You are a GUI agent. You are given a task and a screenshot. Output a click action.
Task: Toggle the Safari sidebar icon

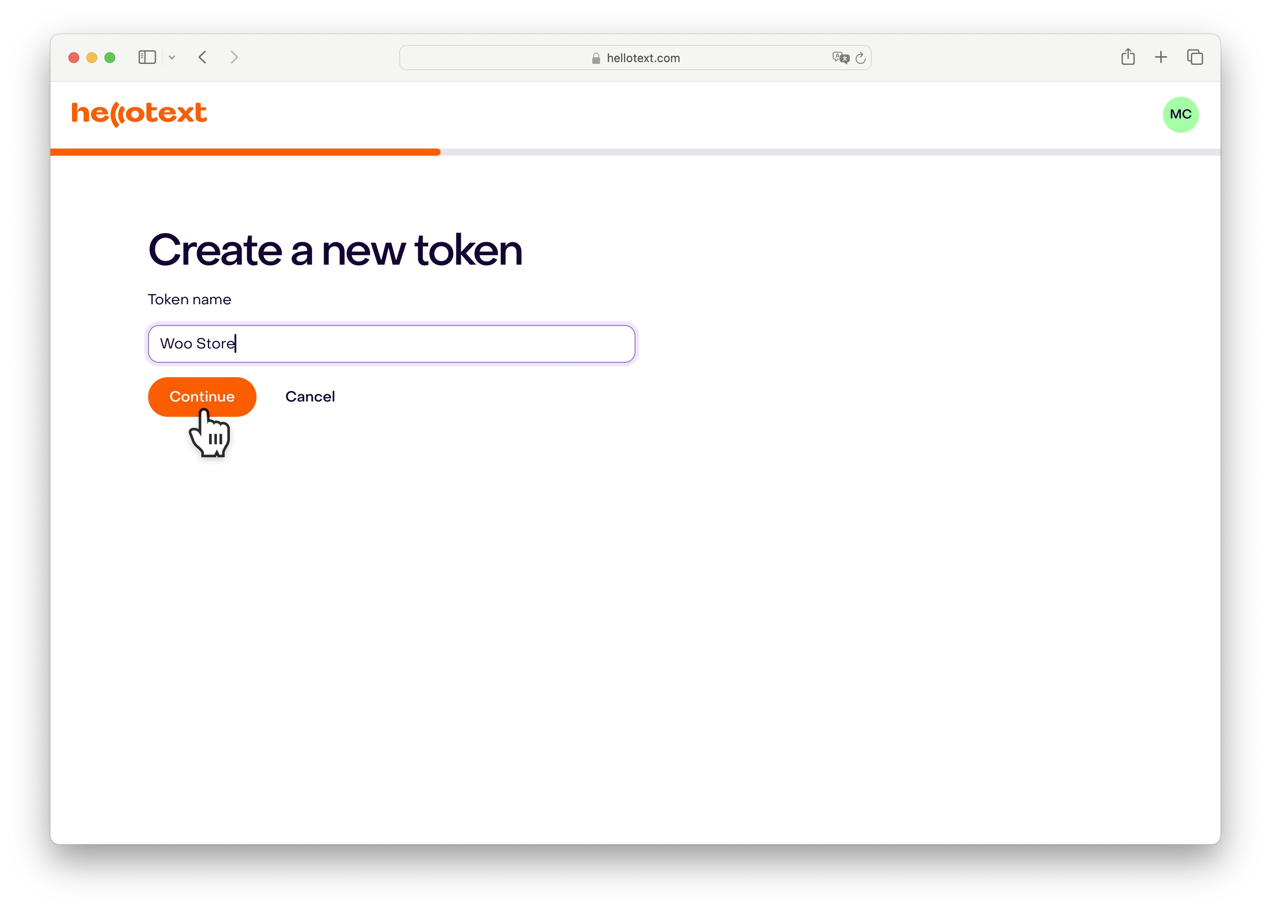(147, 57)
